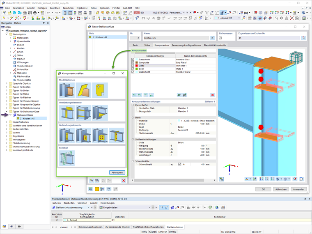Select Materialien in navigator tree
The image size is (312, 234).
(23, 38)
